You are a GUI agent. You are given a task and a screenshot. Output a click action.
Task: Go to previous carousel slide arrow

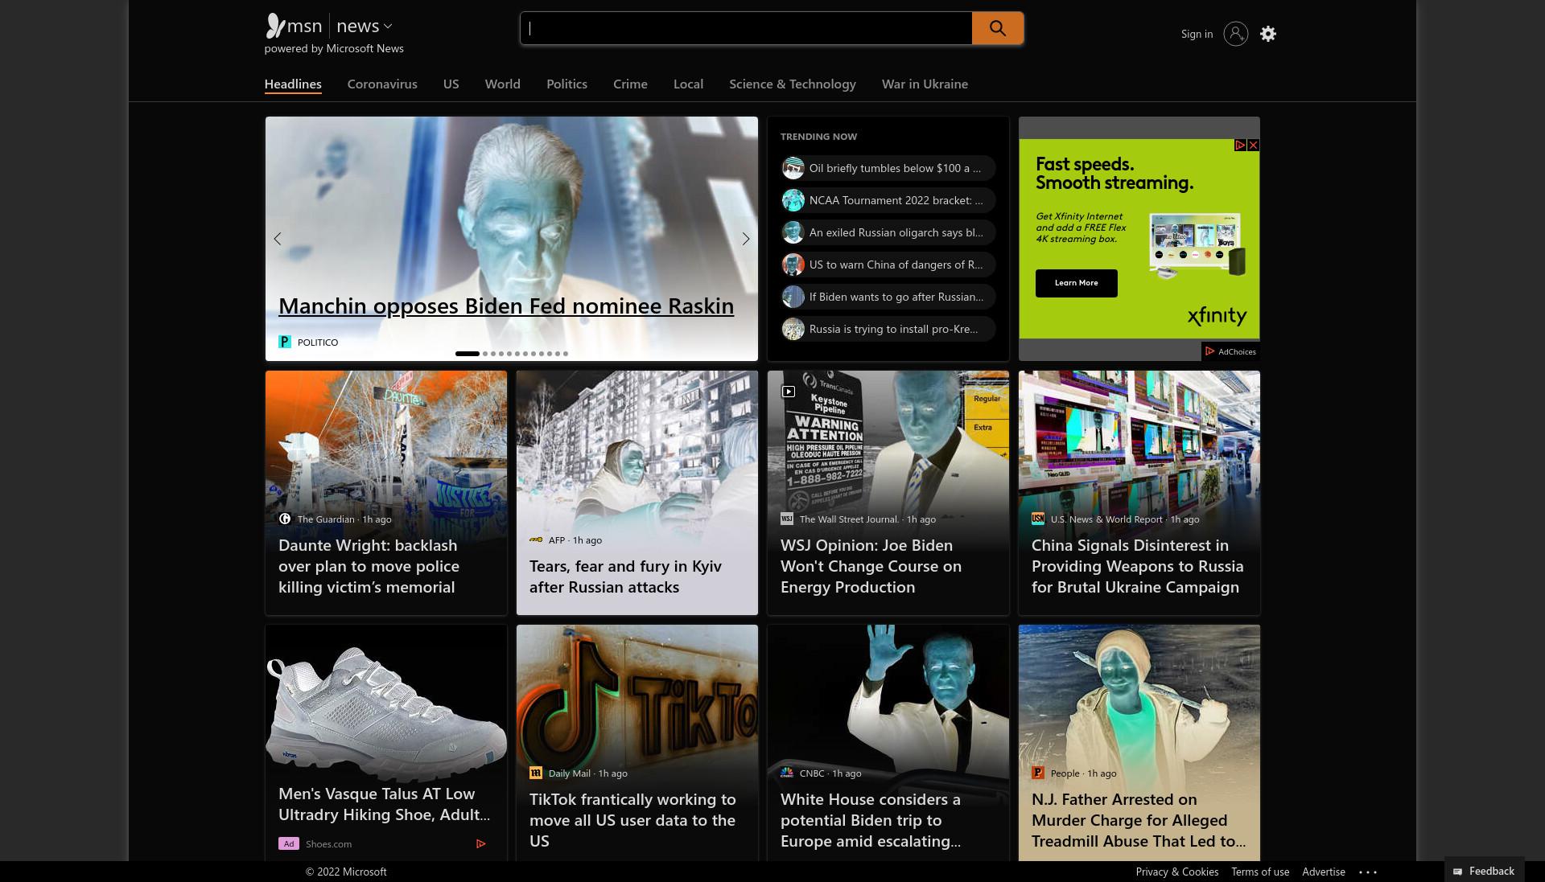(278, 239)
